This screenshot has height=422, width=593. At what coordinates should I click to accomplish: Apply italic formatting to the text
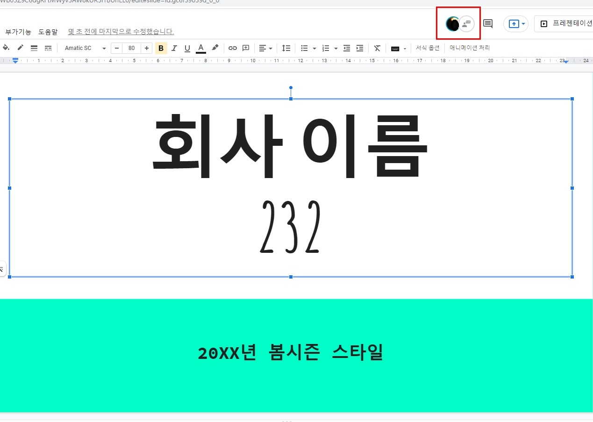click(x=174, y=48)
